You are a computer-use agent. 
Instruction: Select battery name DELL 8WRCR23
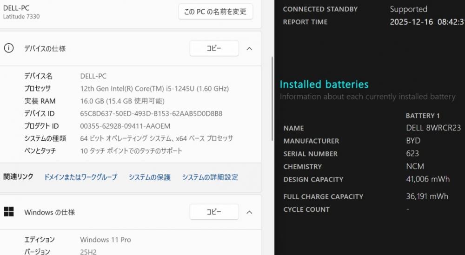tap(433, 128)
